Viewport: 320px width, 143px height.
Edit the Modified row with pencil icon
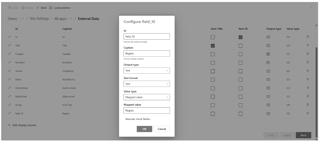coord(9,62)
